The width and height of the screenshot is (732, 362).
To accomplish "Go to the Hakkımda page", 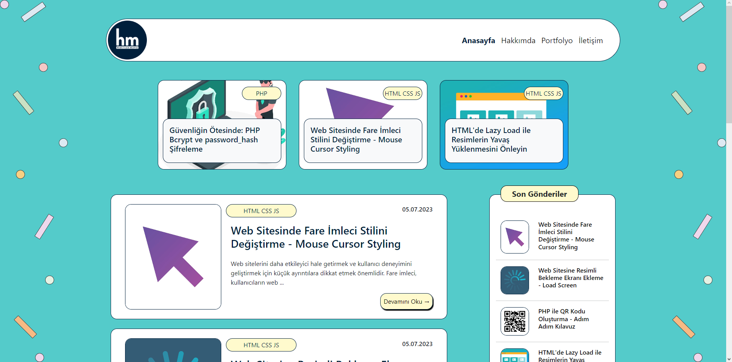I will [x=518, y=40].
